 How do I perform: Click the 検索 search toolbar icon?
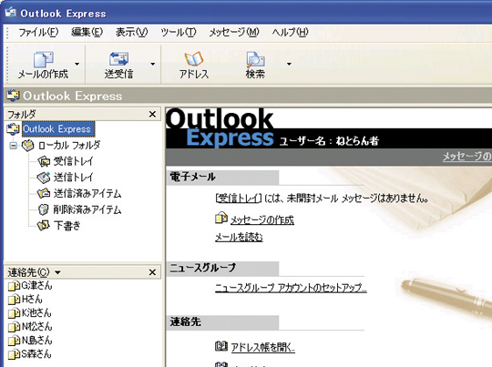[x=255, y=59]
